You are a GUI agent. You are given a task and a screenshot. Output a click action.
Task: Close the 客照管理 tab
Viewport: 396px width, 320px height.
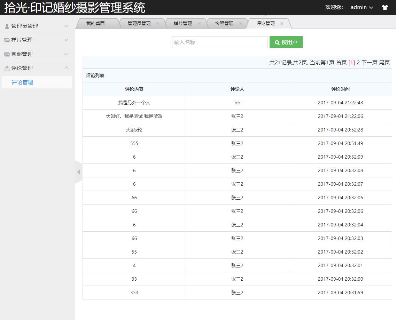(240, 24)
